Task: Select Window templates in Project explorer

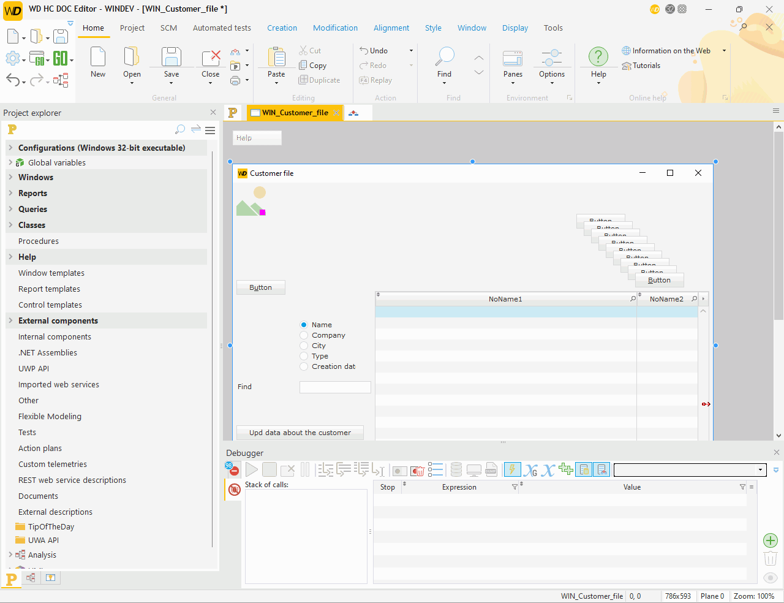Action: click(51, 273)
